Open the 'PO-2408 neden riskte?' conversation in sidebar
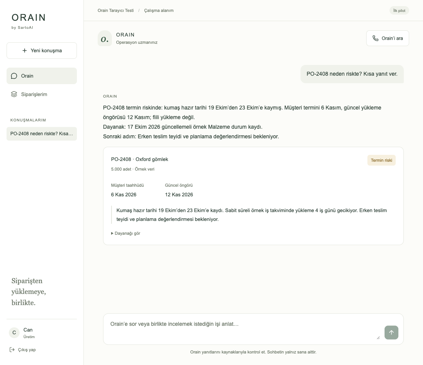The width and height of the screenshot is (423, 365). click(x=42, y=134)
